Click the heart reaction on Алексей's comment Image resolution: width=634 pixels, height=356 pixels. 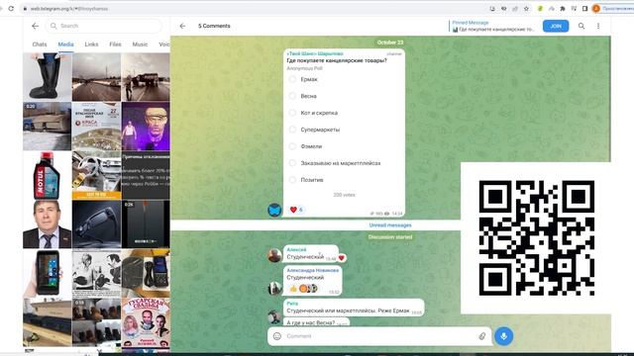point(342,258)
